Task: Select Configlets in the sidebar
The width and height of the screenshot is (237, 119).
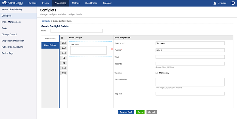Action: [x=18, y=16]
